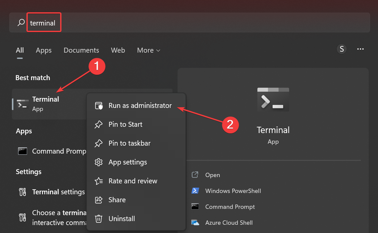Click the S user account avatar

342,49
